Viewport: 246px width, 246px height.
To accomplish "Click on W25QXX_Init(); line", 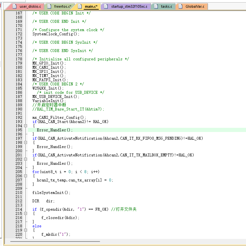I will click(48, 88).
